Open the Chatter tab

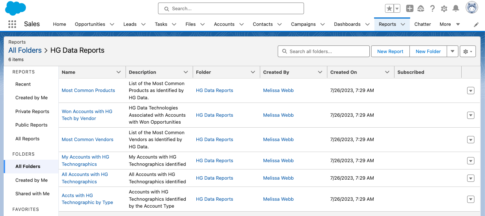(x=423, y=24)
